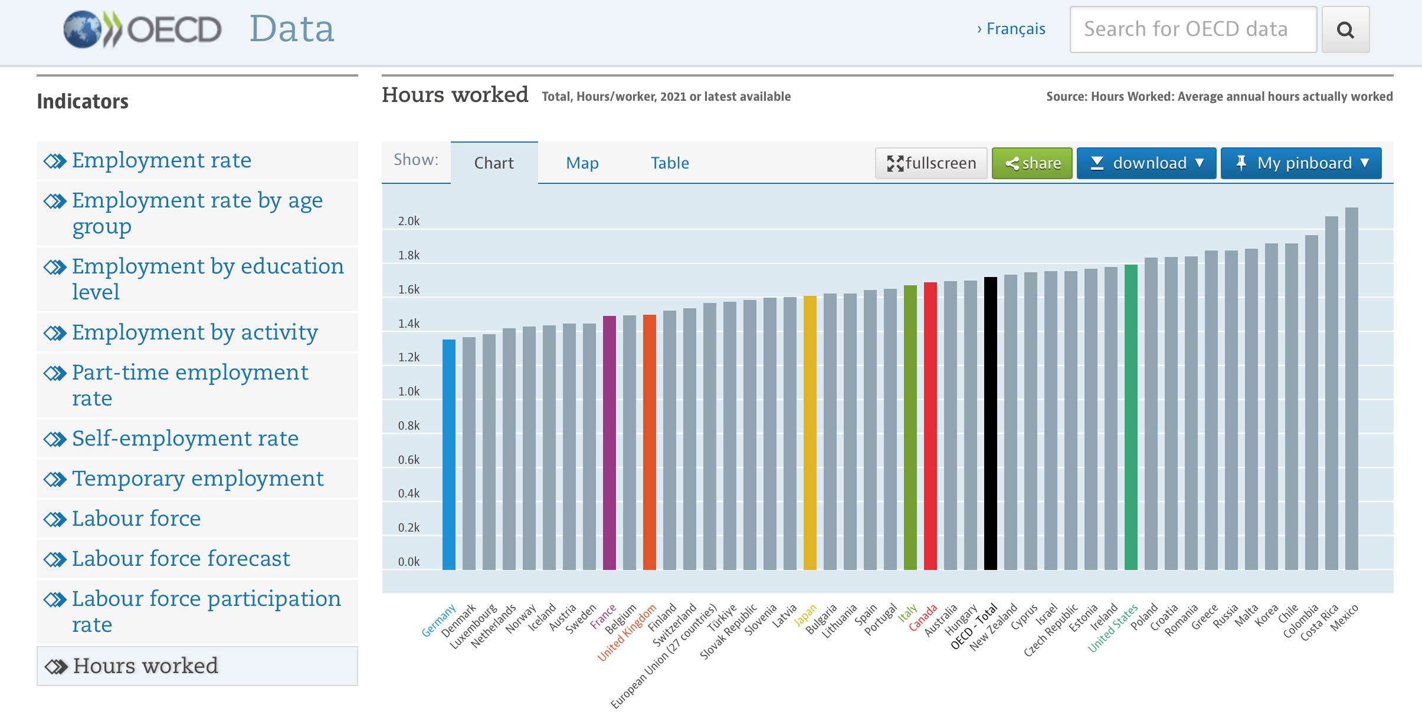1422x712 pixels.
Task: Open Employment rate by age group
Action: 197,213
